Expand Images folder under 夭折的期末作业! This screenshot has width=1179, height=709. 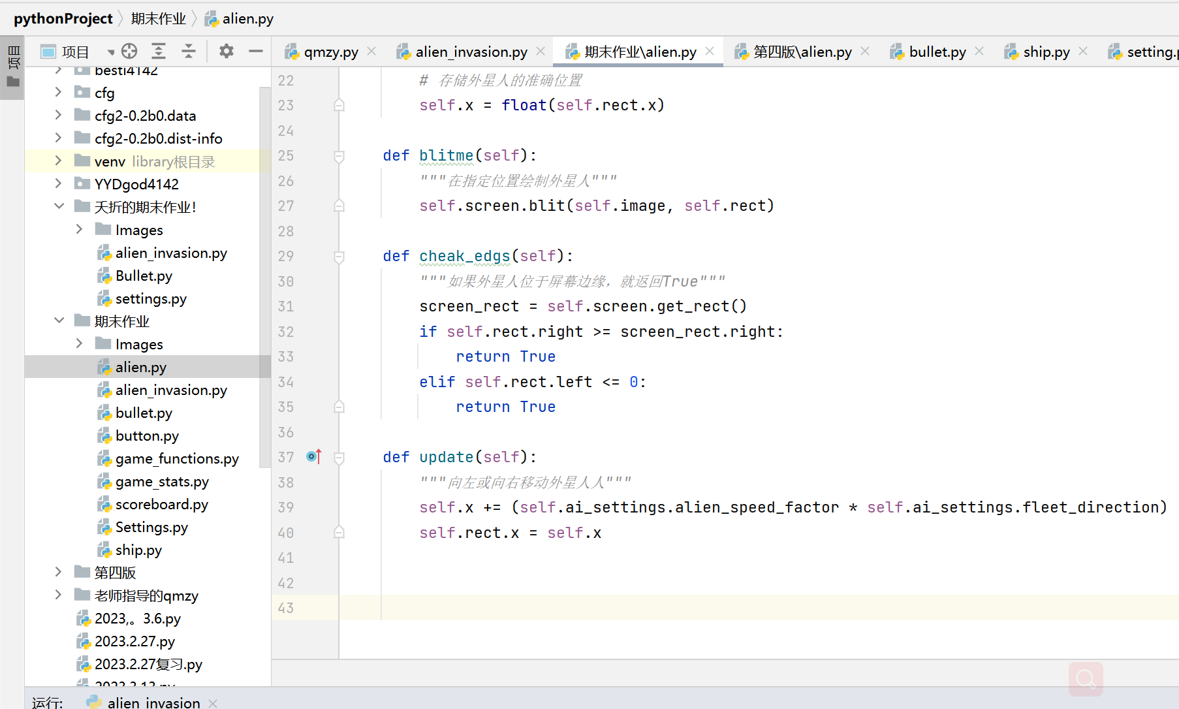point(79,229)
